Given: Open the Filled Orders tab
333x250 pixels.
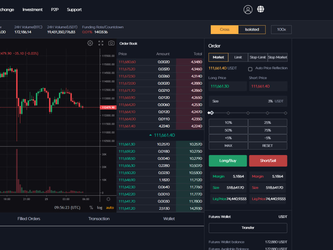Looking at the screenshot, I should point(29,219).
